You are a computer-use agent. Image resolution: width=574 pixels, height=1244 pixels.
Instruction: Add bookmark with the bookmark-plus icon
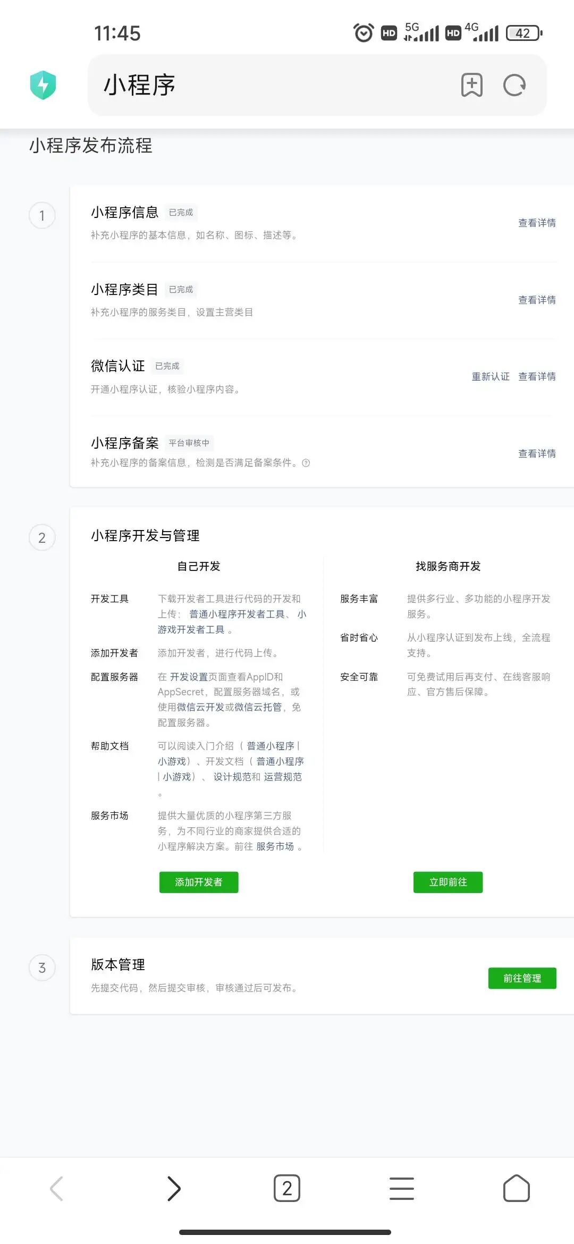click(471, 85)
